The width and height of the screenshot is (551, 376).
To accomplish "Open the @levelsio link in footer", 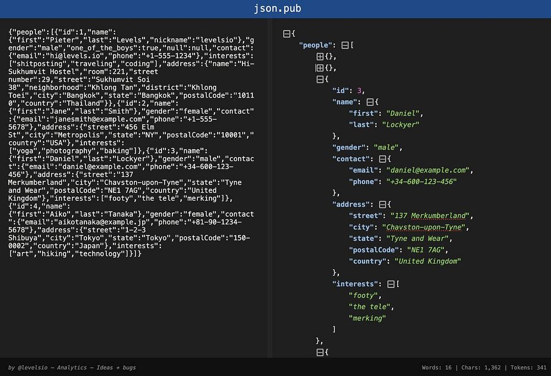I will click(33, 368).
